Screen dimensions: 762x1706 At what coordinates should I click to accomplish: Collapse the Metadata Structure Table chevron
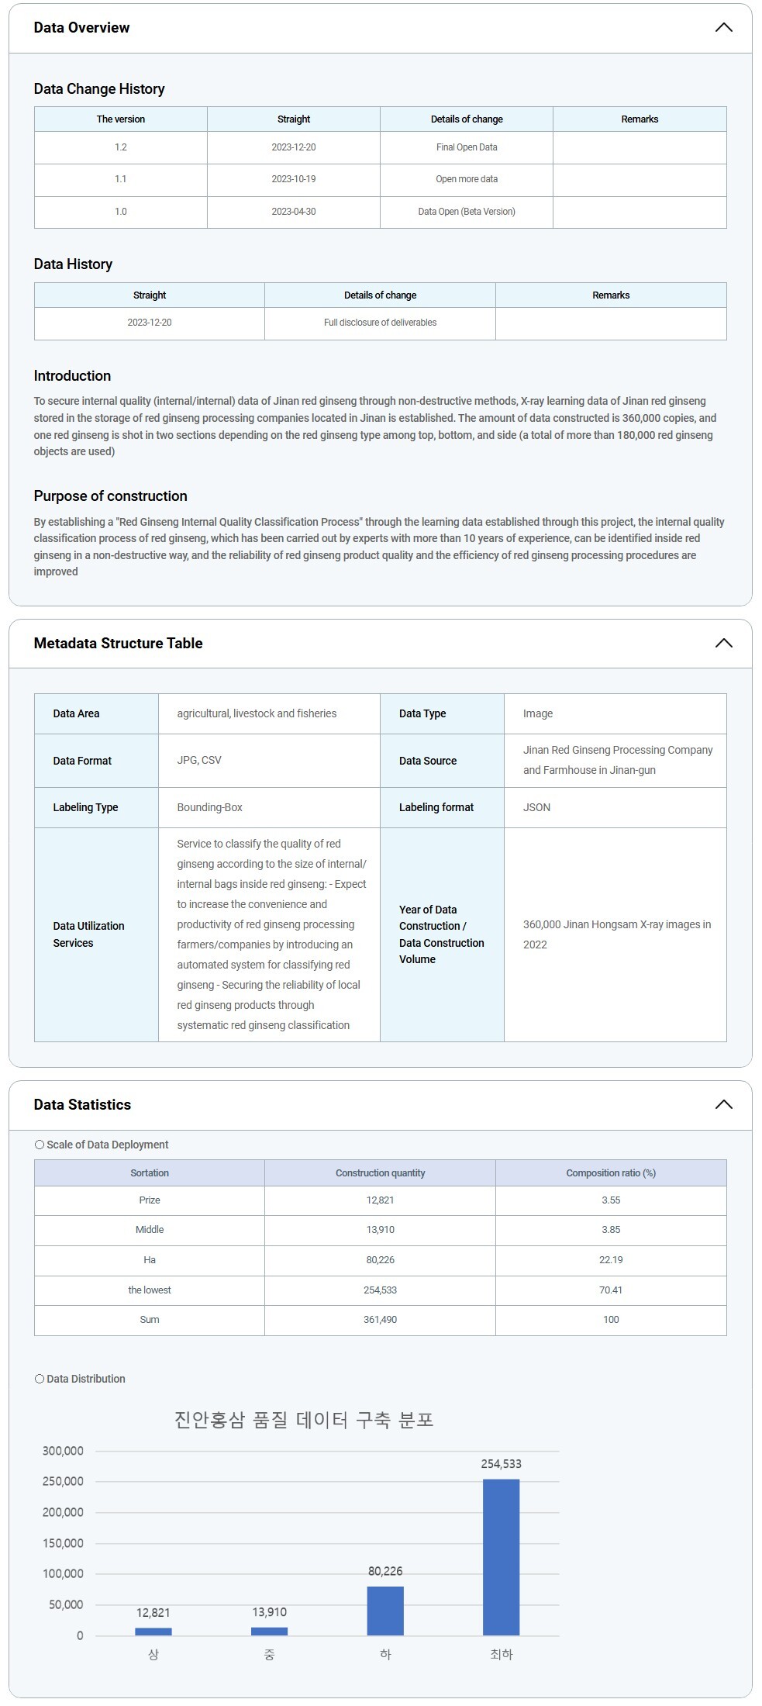[722, 643]
